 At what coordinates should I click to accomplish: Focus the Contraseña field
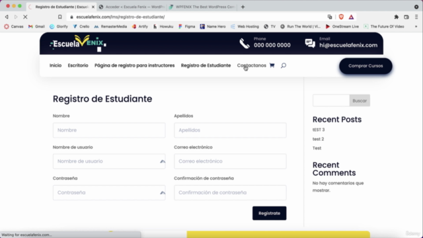(x=109, y=192)
